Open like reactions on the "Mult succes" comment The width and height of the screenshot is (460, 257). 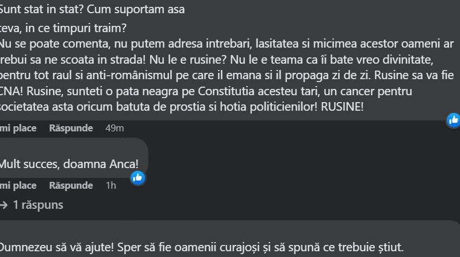point(137,177)
